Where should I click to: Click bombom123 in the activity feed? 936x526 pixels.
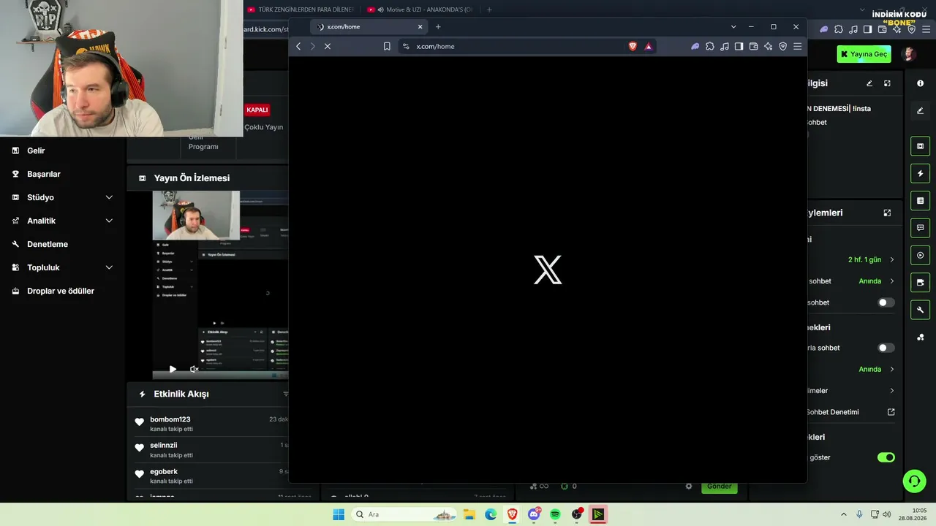tap(170, 419)
